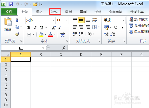Apply accounting number format icon
This screenshot has height=108, width=149.
coord(106,28)
